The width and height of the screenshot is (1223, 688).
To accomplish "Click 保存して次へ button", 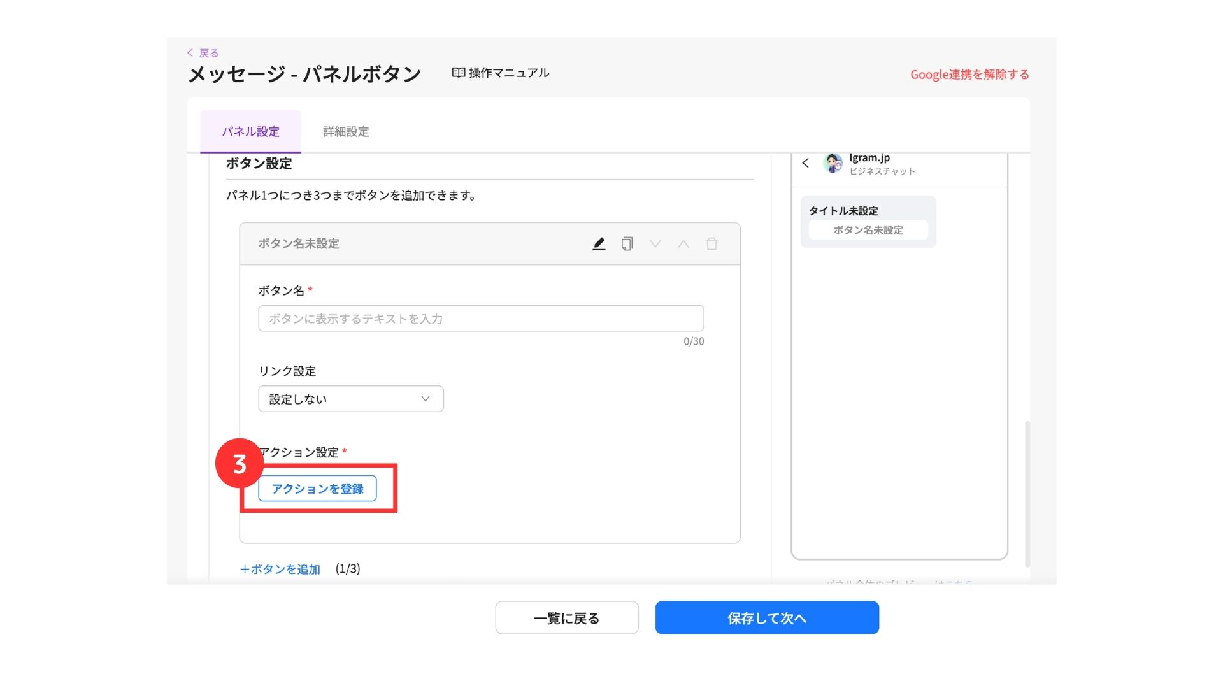I will coord(767,618).
